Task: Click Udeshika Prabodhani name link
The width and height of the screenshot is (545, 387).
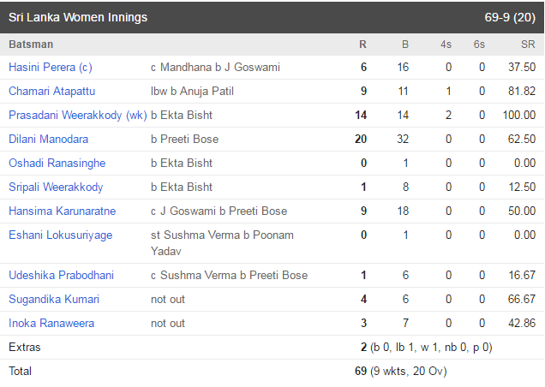Action: [61, 276]
